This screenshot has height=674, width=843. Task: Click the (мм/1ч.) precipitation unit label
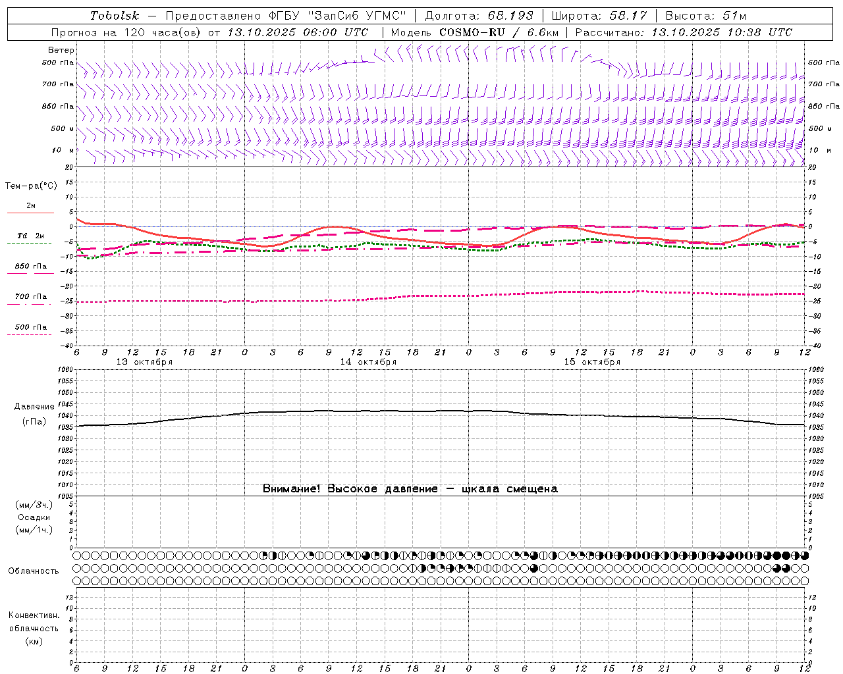click(x=34, y=530)
